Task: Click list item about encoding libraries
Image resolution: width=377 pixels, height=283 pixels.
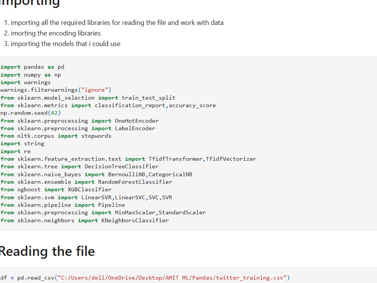Action: pyautogui.click(x=55, y=33)
